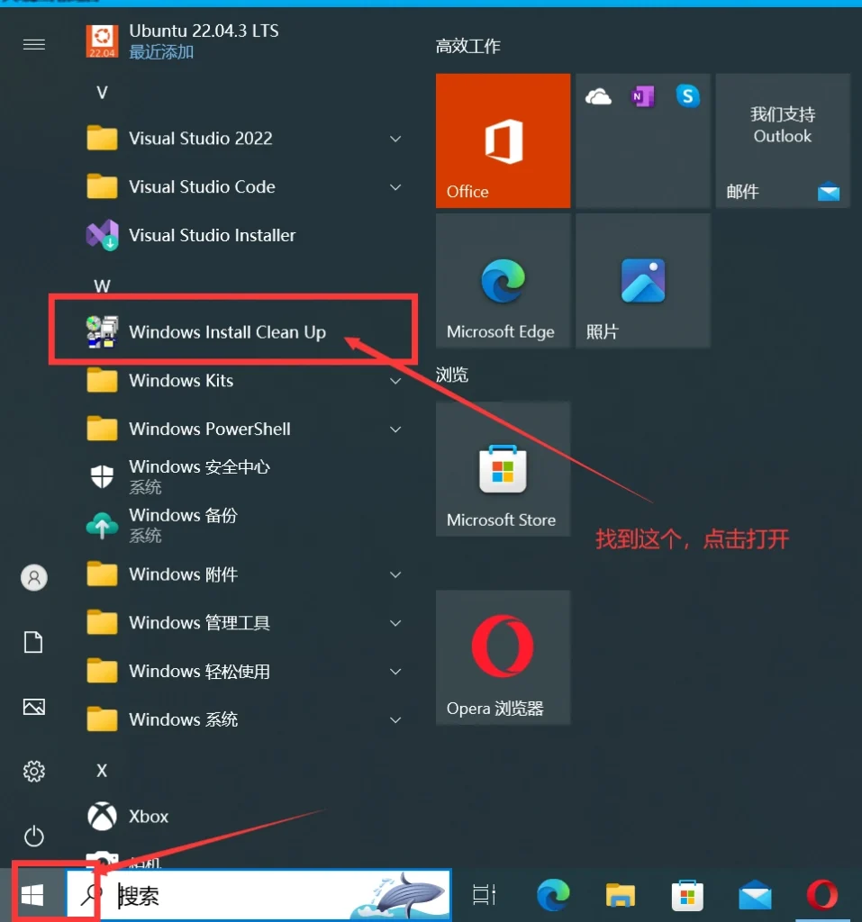Screen dimensions: 862x922
Task: Open the Windows Kits folder entry
Action: click(245, 381)
